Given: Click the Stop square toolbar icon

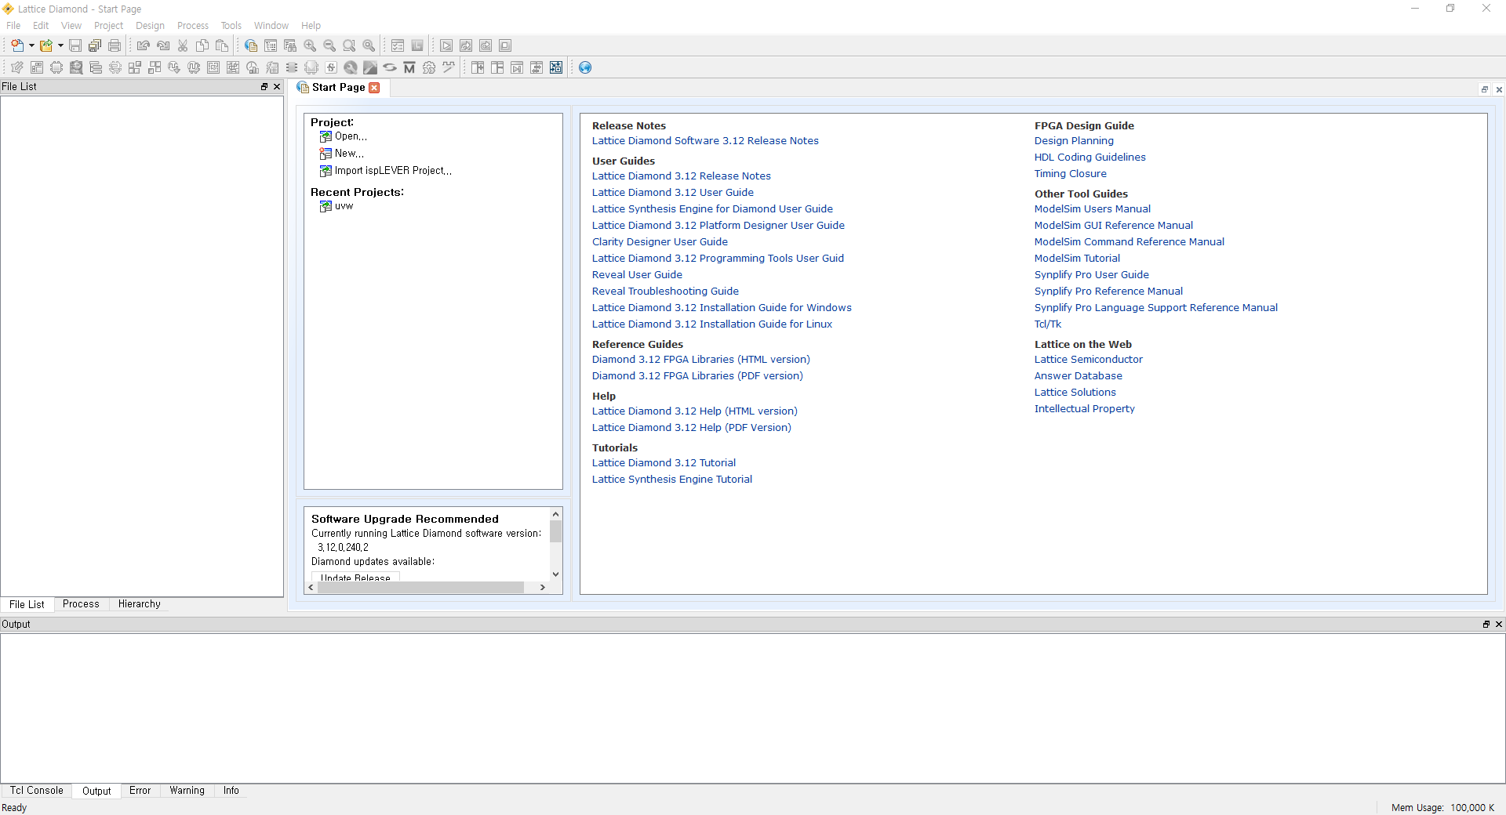Looking at the screenshot, I should (505, 45).
